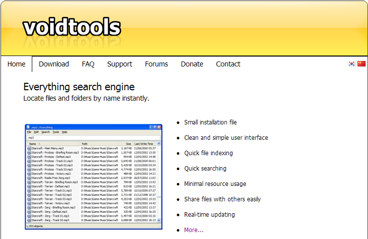368x239 pixels.
Task: Follow the More... link
Action: click(194, 230)
